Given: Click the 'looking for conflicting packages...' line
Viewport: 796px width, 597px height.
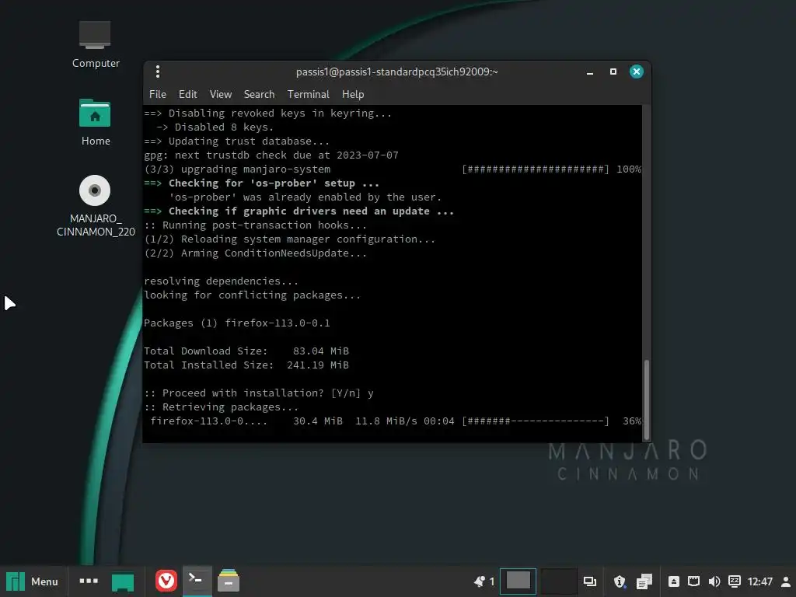Looking at the screenshot, I should pos(253,295).
